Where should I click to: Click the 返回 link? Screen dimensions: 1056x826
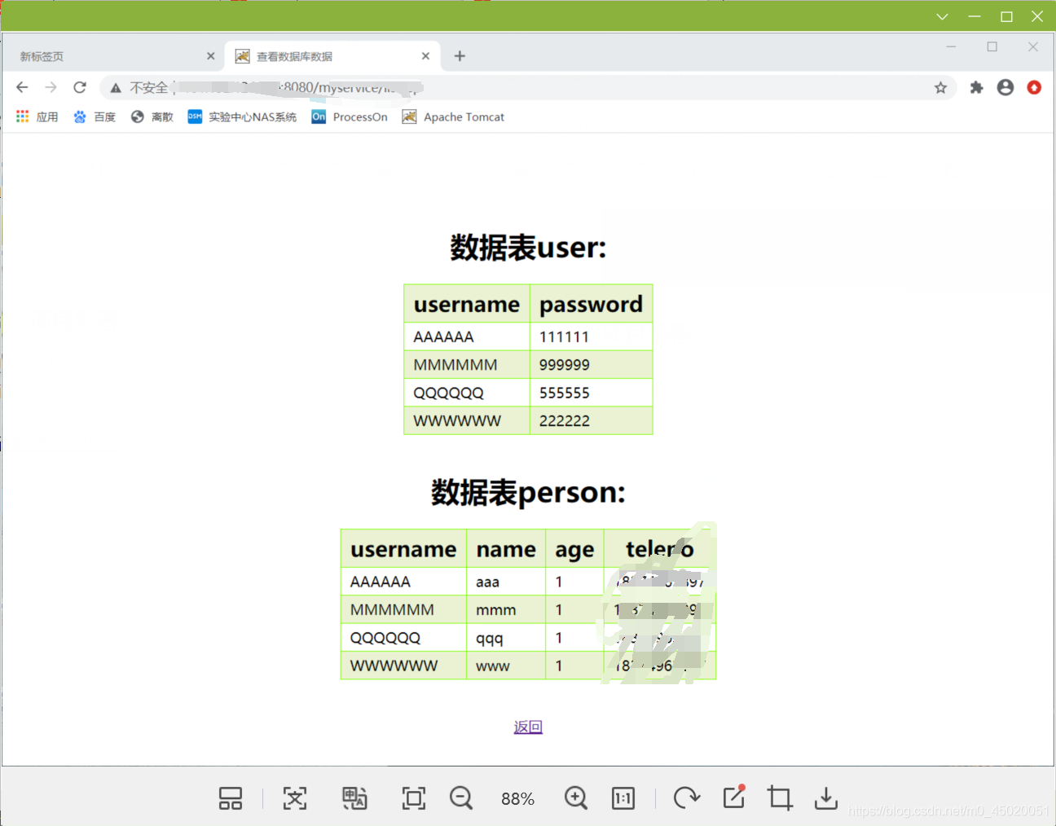point(528,727)
